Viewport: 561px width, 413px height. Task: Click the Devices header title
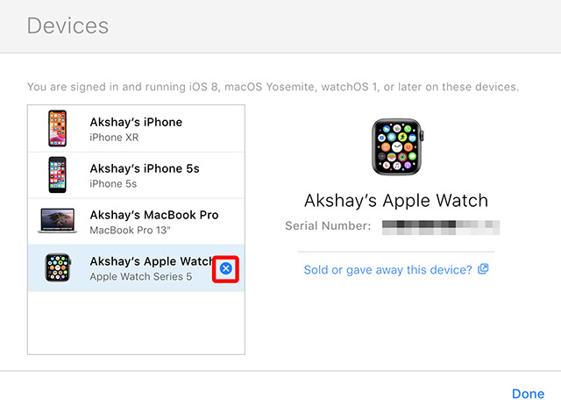click(67, 25)
